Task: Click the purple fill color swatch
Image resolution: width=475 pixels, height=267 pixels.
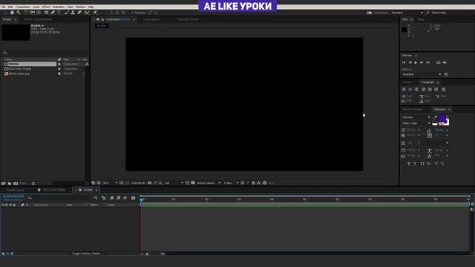Action: (442, 119)
